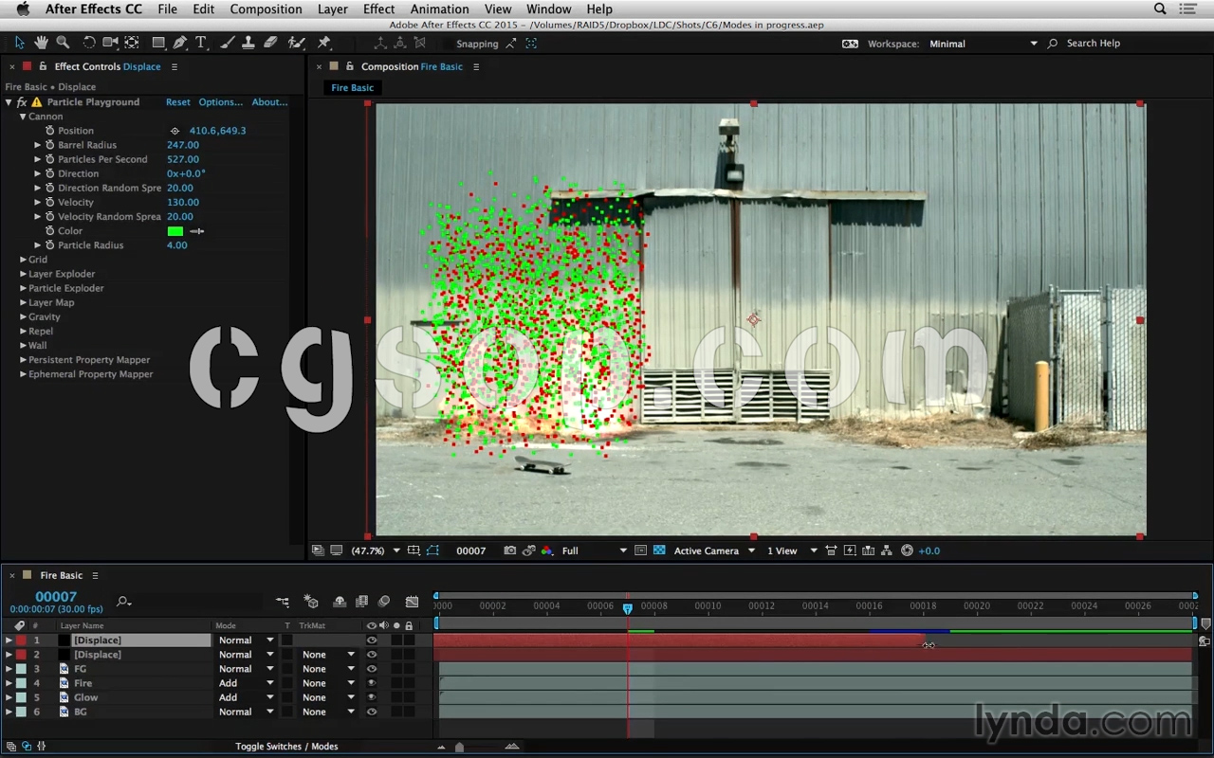
Task: Open the Composition menu
Action: coord(266,9)
